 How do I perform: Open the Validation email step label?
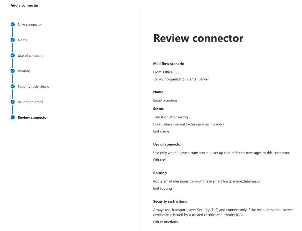30,102
